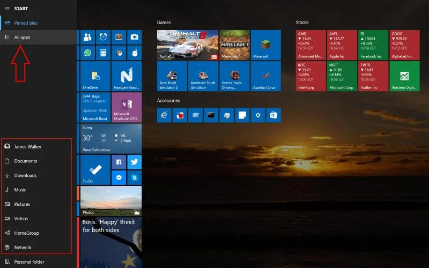This screenshot has height=268, width=429.
Task: Open the MSFT Microsoft Corp tile
Action: (342, 76)
